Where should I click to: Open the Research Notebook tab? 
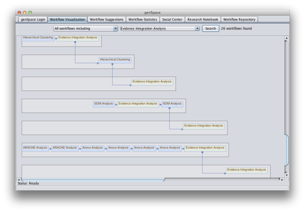[x=203, y=19]
